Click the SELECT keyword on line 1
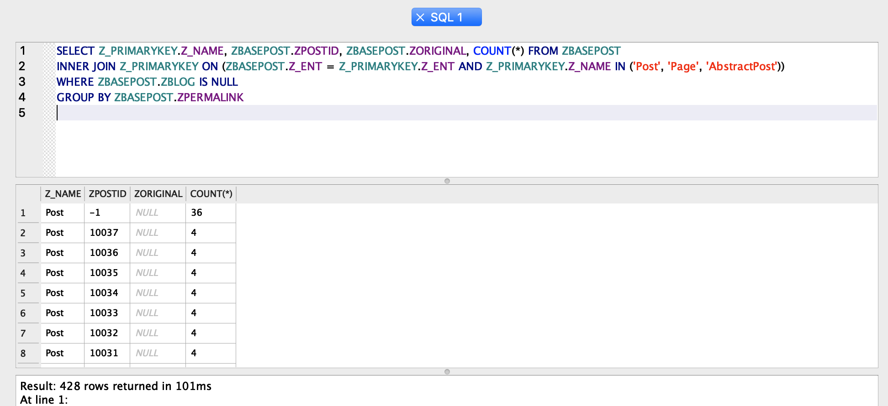Image resolution: width=888 pixels, height=406 pixels. point(75,51)
